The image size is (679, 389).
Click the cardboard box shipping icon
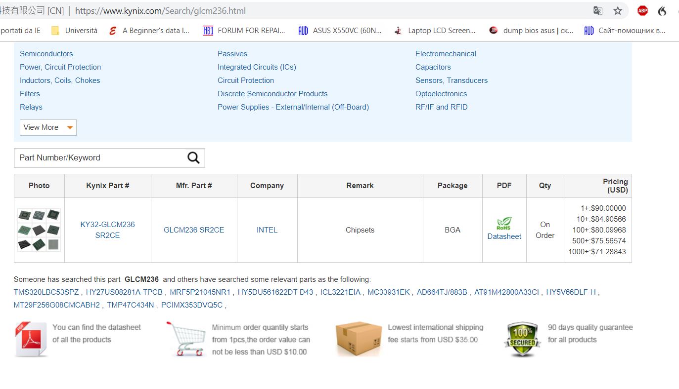tap(359, 339)
